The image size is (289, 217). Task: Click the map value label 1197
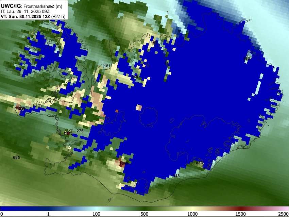coord(153,43)
